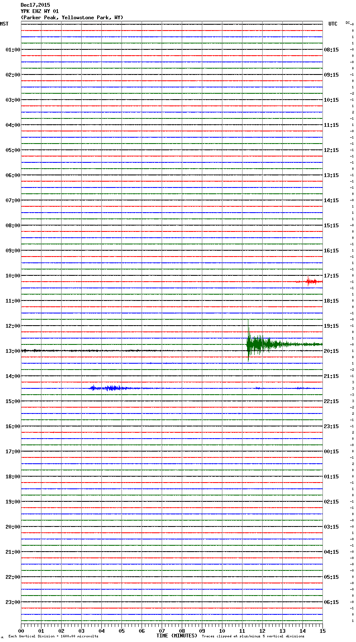Image resolution: width=356 pixels, height=642 pixels.
Task: Select the 09:00 MST time label
Action: click(13, 251)
